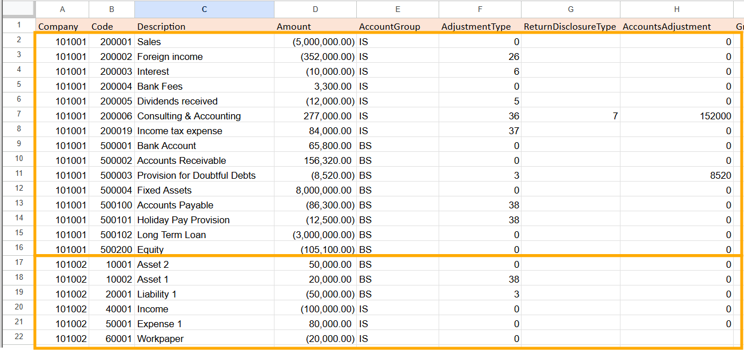Click the 'Long Term Loan' cell
The image size is (744, 350).
click(205, 235)
